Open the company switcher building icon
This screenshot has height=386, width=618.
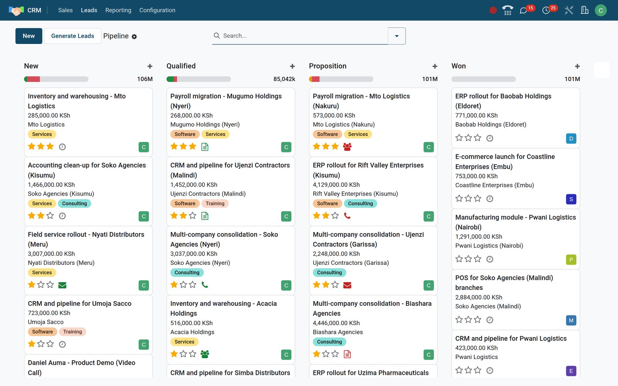pyautogui.click(x=584, y=10)
